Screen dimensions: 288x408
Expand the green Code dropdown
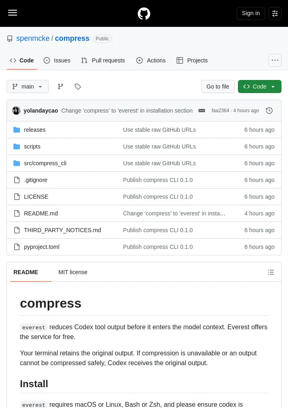(x=260, y=86)
